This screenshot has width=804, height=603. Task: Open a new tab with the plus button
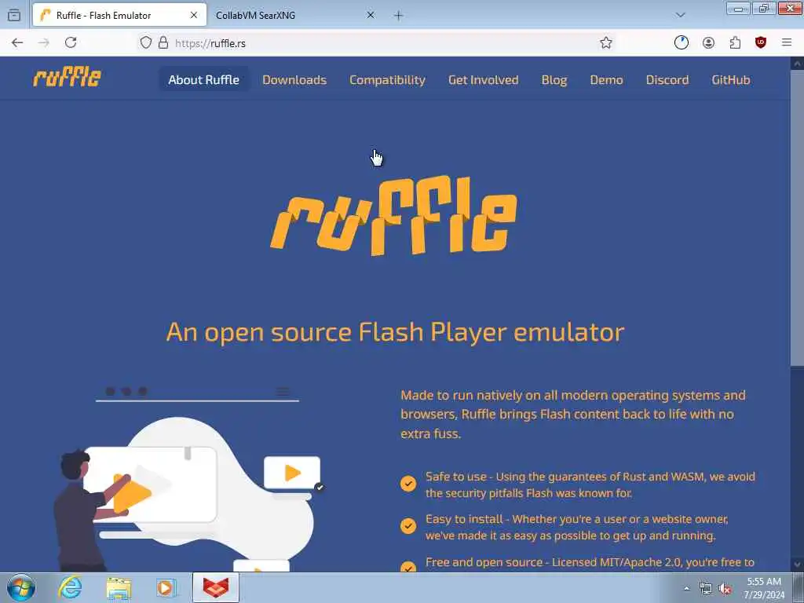coord(398,16)
